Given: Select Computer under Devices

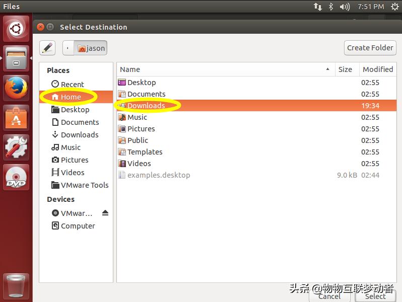Looking at the screenshot, I should point(76,225).
